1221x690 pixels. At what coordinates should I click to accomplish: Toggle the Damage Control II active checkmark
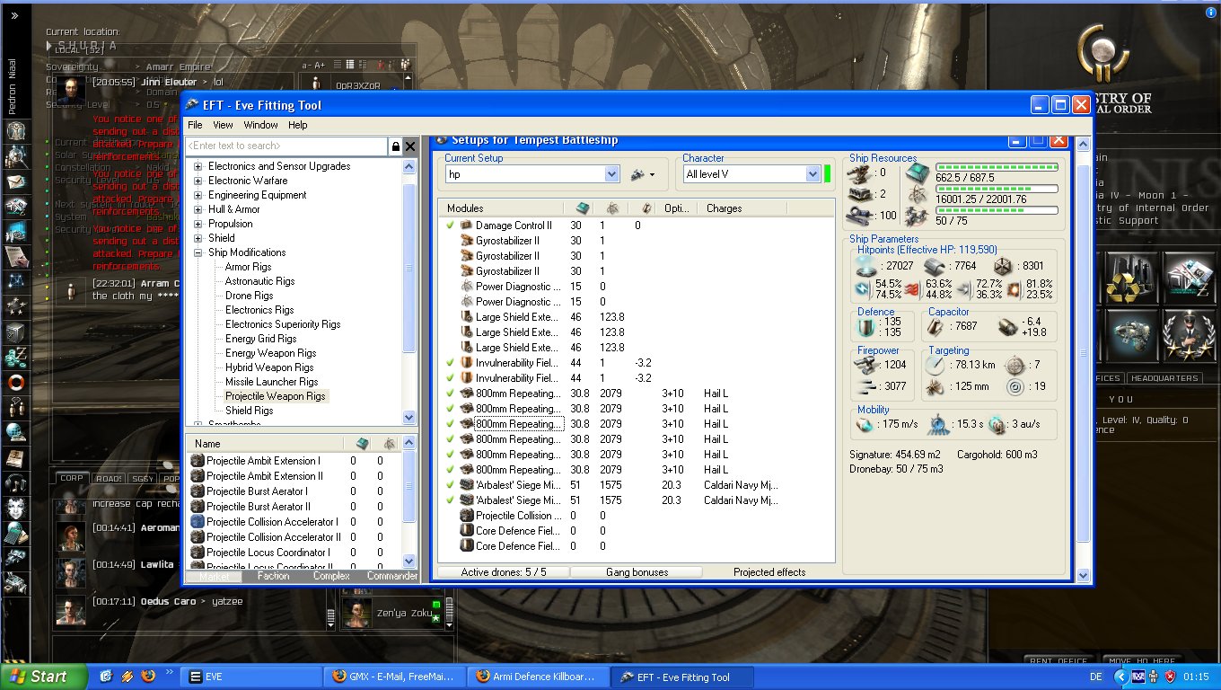click(x=450, y=226)
